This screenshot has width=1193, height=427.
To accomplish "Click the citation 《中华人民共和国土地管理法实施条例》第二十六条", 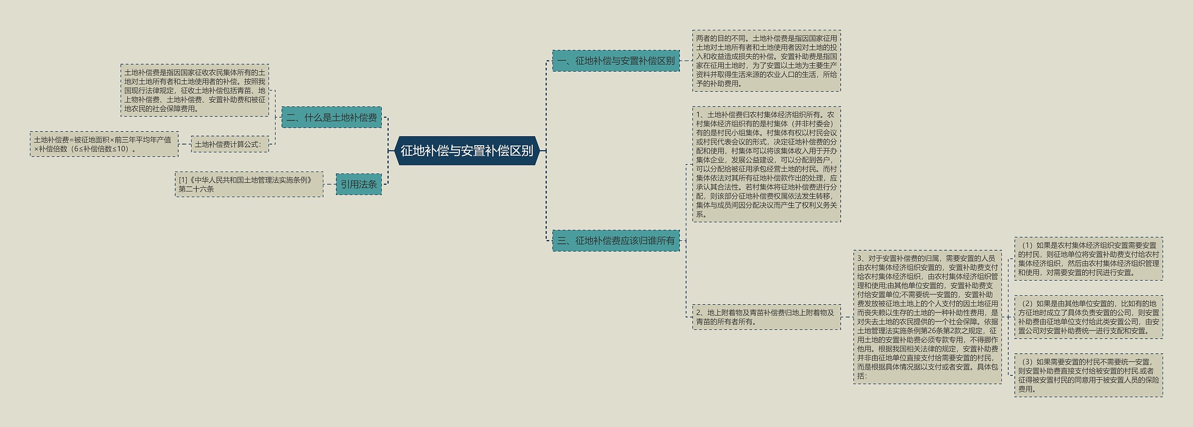I will 249,184.
